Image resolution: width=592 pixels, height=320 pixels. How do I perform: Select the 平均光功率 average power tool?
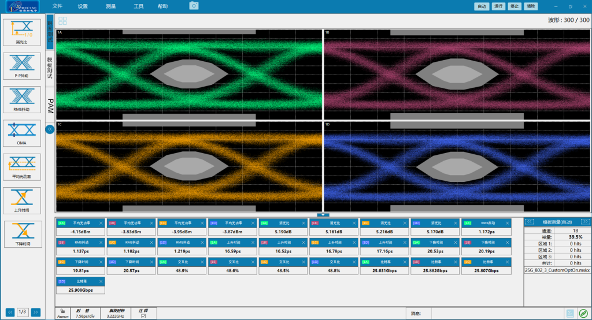tap(22, 166)
